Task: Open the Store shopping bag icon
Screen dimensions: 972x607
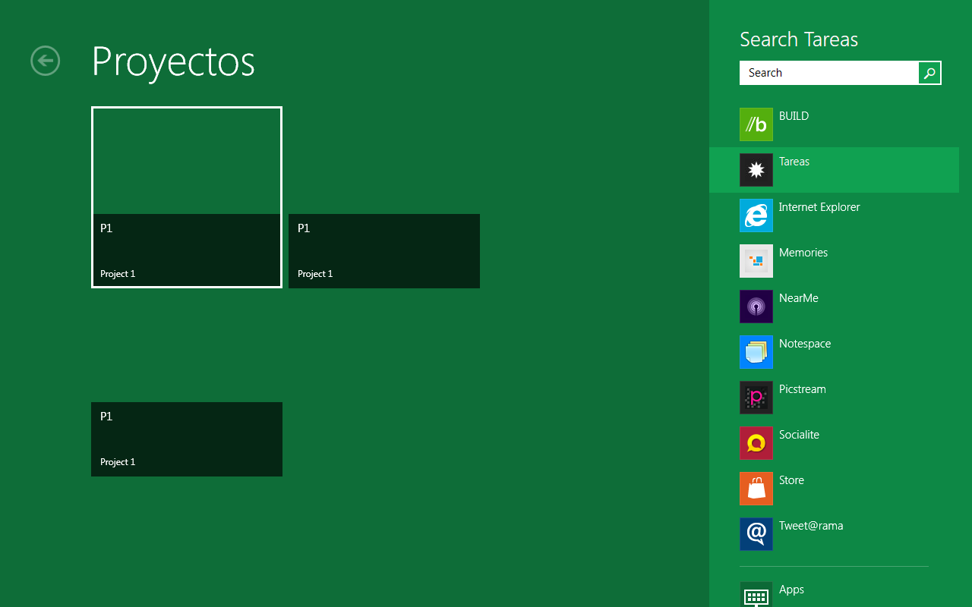Action: (756, 489)
